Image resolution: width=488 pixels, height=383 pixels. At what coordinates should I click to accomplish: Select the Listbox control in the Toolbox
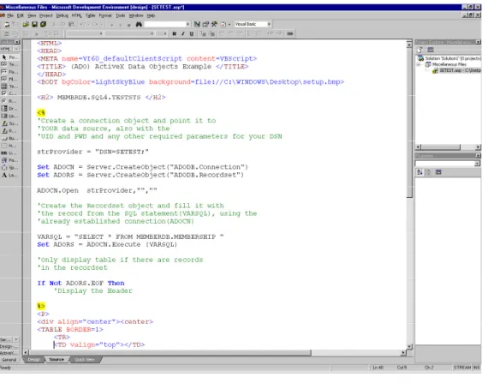(10, 117)
